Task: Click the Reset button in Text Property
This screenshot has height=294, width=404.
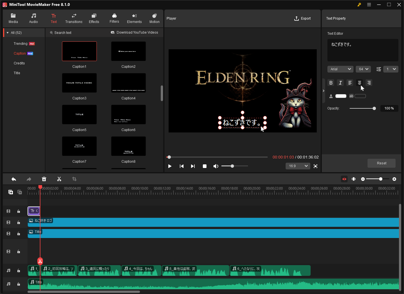Action: [382, 163]
